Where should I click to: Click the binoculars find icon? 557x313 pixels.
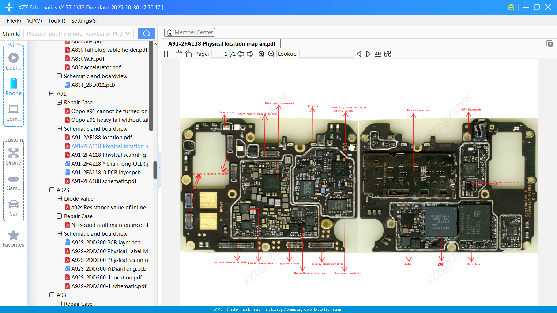(388, 54)
